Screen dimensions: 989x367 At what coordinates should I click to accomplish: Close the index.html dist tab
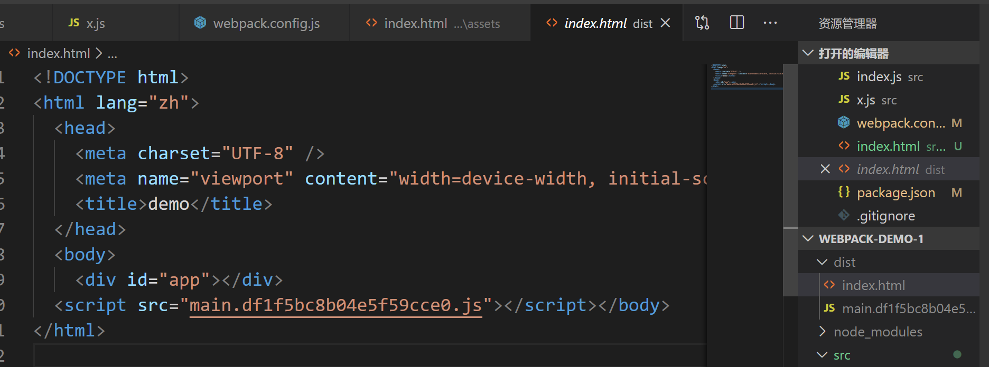pos(666,23)
